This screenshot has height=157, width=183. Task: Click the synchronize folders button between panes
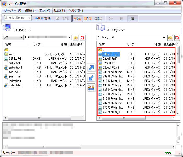(x=91, y=88)
